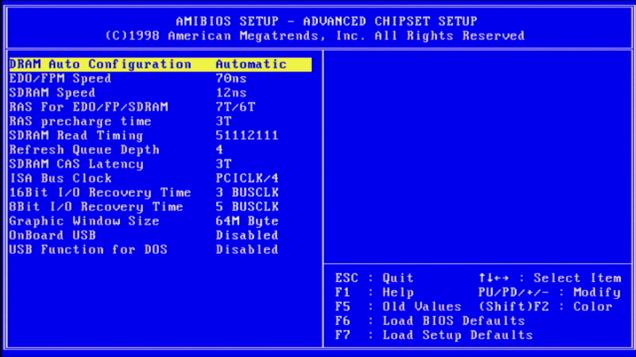Click the 8Bit I/O Recovery 5 BUSCLK value
The image size is (636, 357).
[247, 207]
